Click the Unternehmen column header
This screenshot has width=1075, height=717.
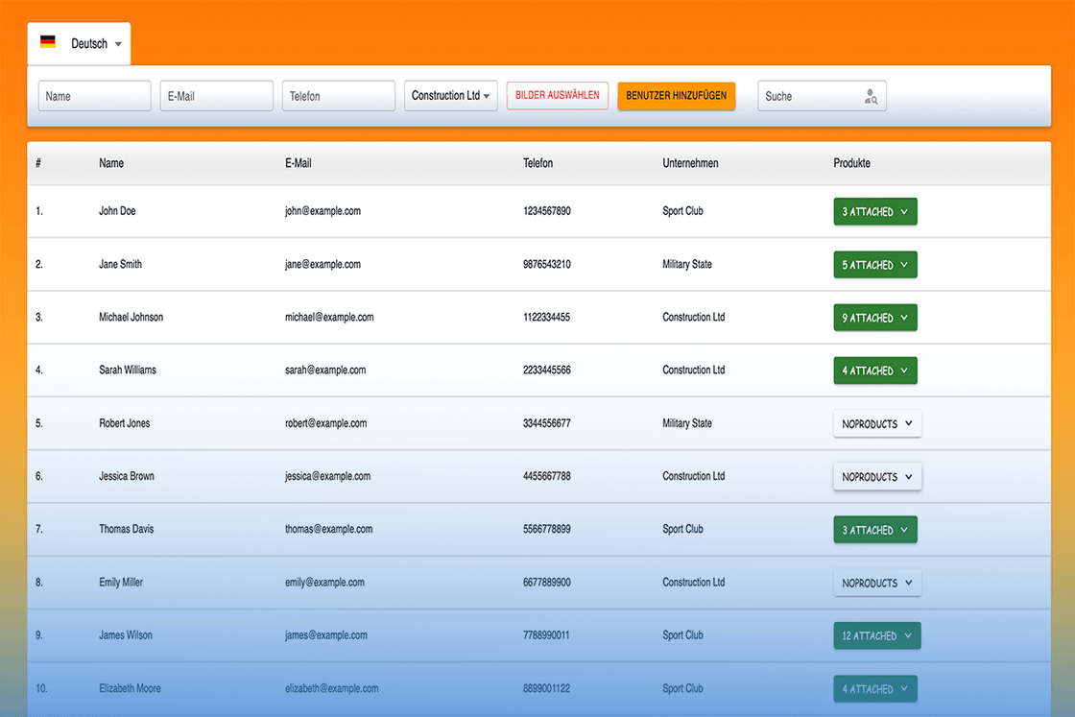690,163
